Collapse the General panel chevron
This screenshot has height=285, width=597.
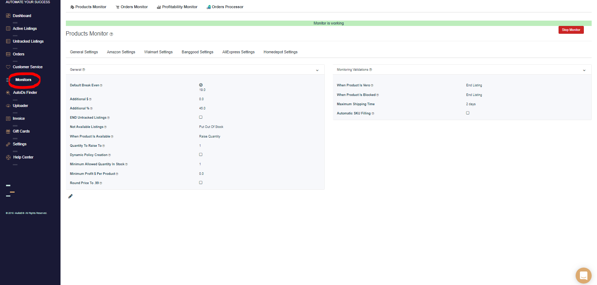pyautogui.click(x=317, y=70)
